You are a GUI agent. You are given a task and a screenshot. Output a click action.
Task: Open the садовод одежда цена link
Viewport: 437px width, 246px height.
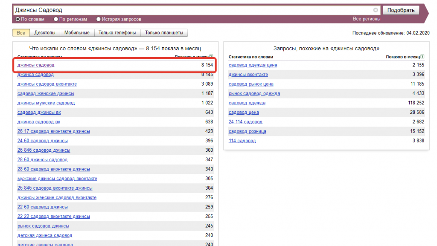(x=253, y=65)
